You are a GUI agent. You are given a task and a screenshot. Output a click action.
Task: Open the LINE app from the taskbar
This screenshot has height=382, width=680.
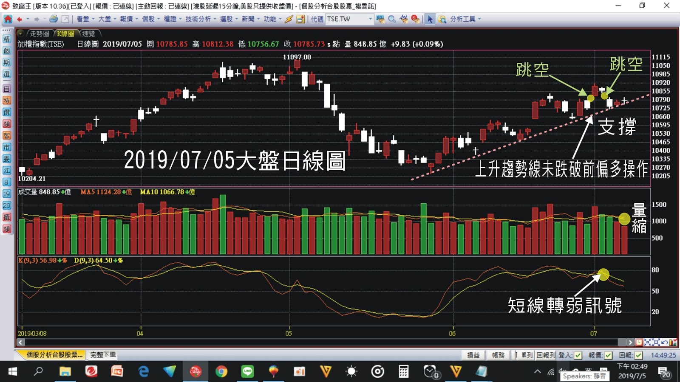(247, 372)
